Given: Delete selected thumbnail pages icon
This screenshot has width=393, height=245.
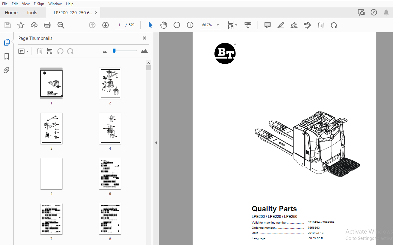Looking at the screenshot, I should pyautogui.click(x=40, y=51).
